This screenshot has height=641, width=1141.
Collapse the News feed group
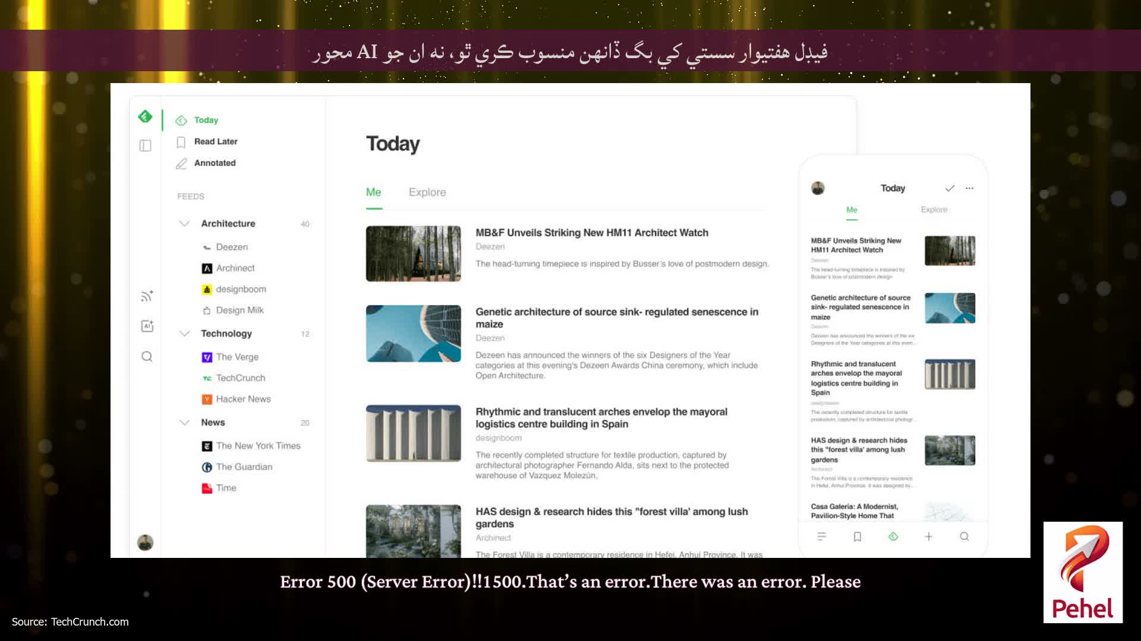pyautogui.click(x=184, y=423)
